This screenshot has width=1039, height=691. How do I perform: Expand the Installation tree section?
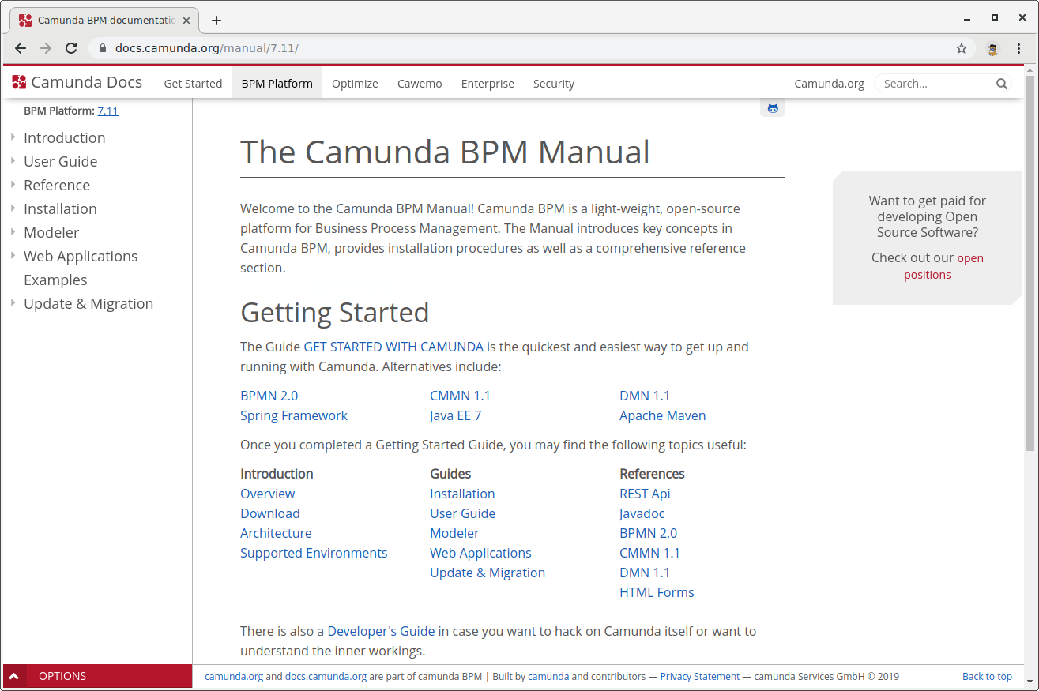click(x=13, y=208)
